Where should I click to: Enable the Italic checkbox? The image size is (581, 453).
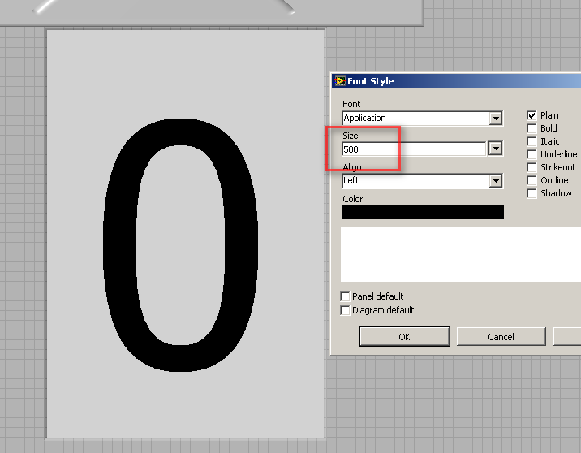(x=532, y=141)
